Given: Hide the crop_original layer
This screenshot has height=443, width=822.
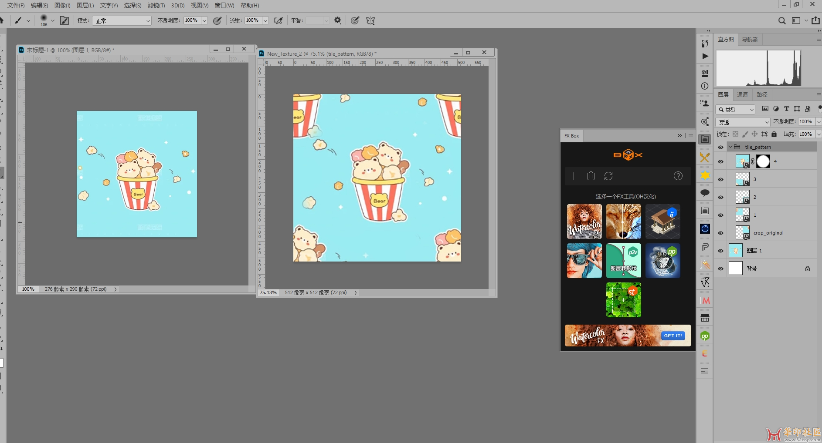Looking at the screenshot, I should coord(720,233).
